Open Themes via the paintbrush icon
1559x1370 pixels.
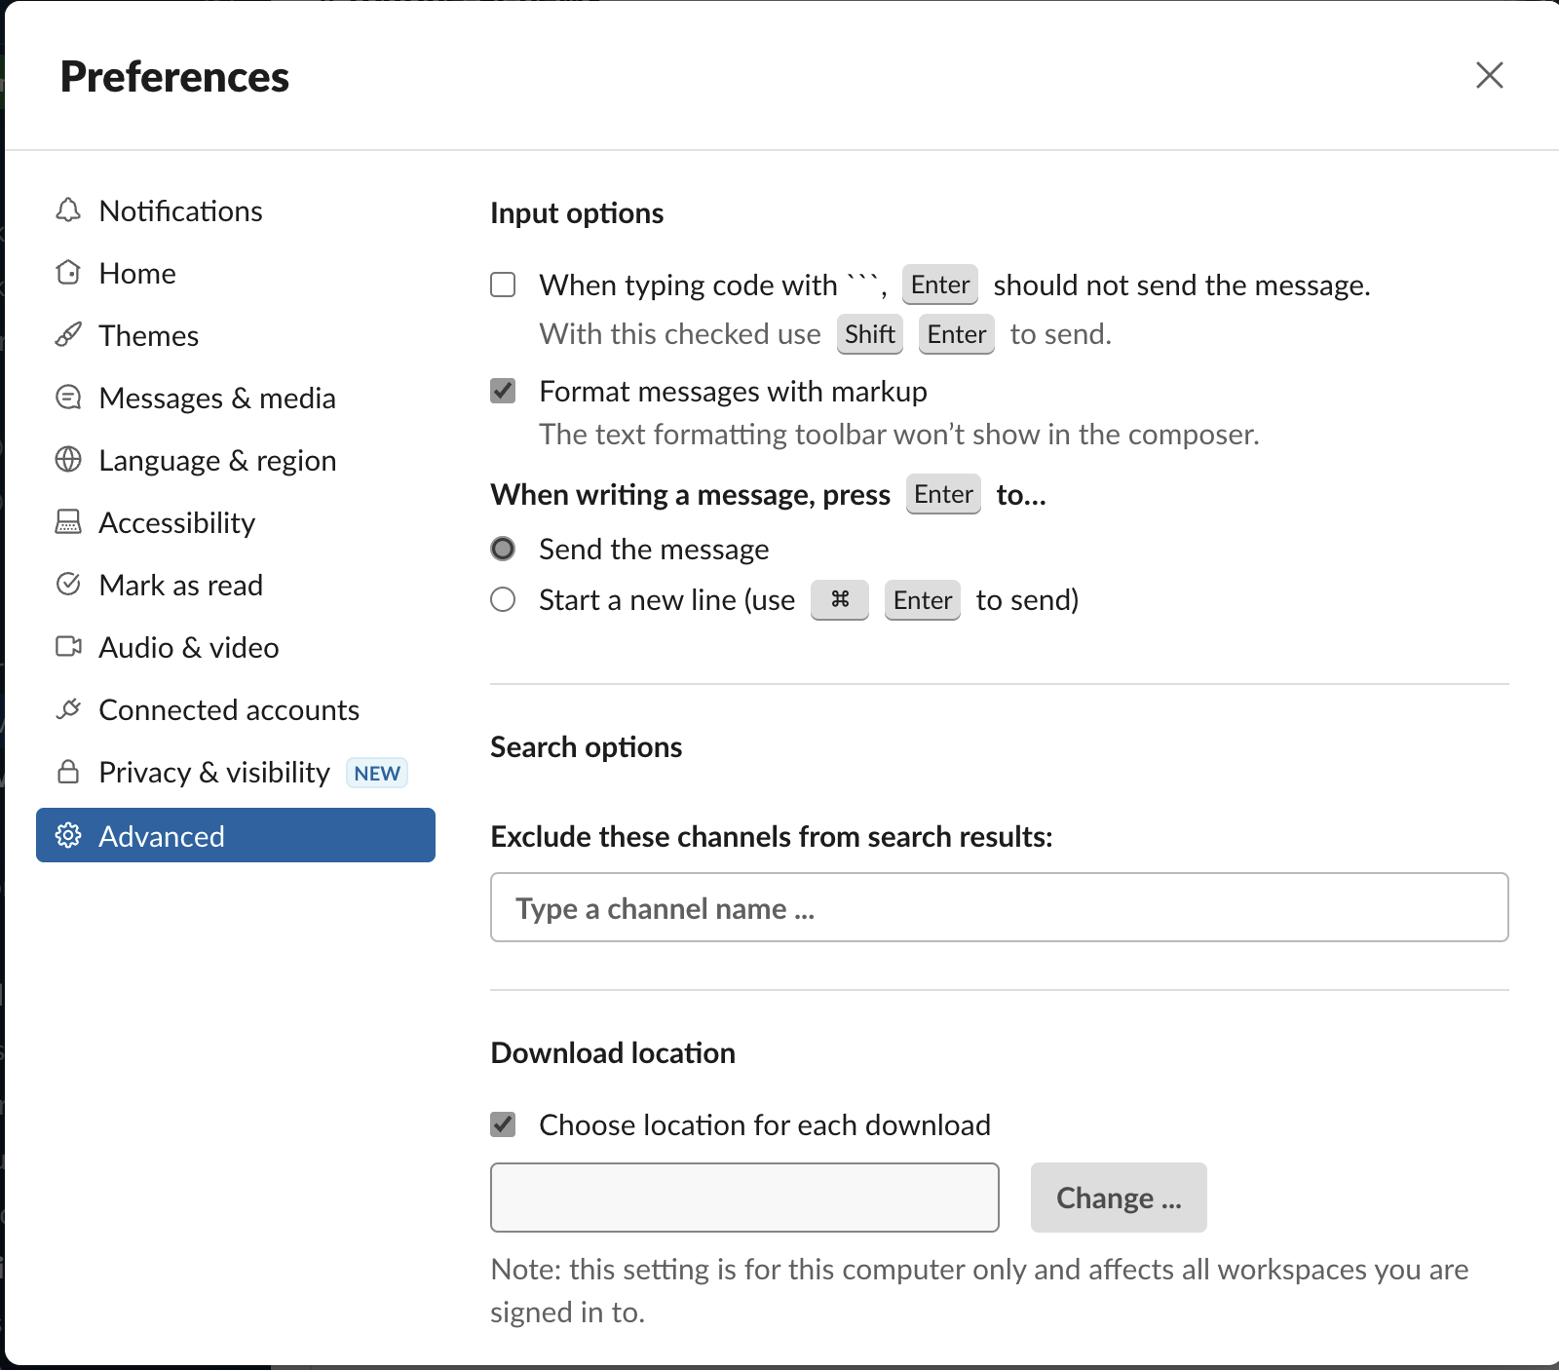pos(68,335)
